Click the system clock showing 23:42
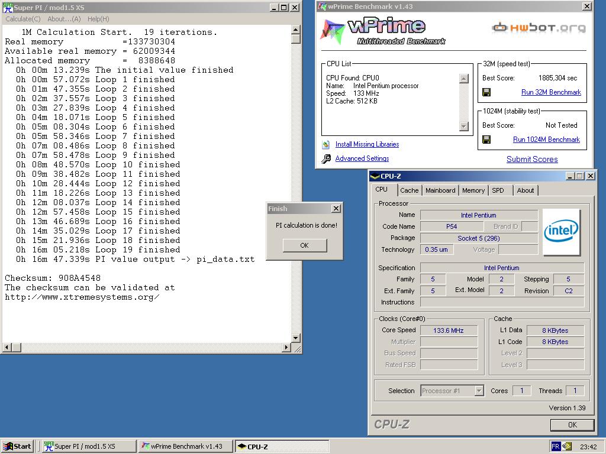 pos(588,447)
